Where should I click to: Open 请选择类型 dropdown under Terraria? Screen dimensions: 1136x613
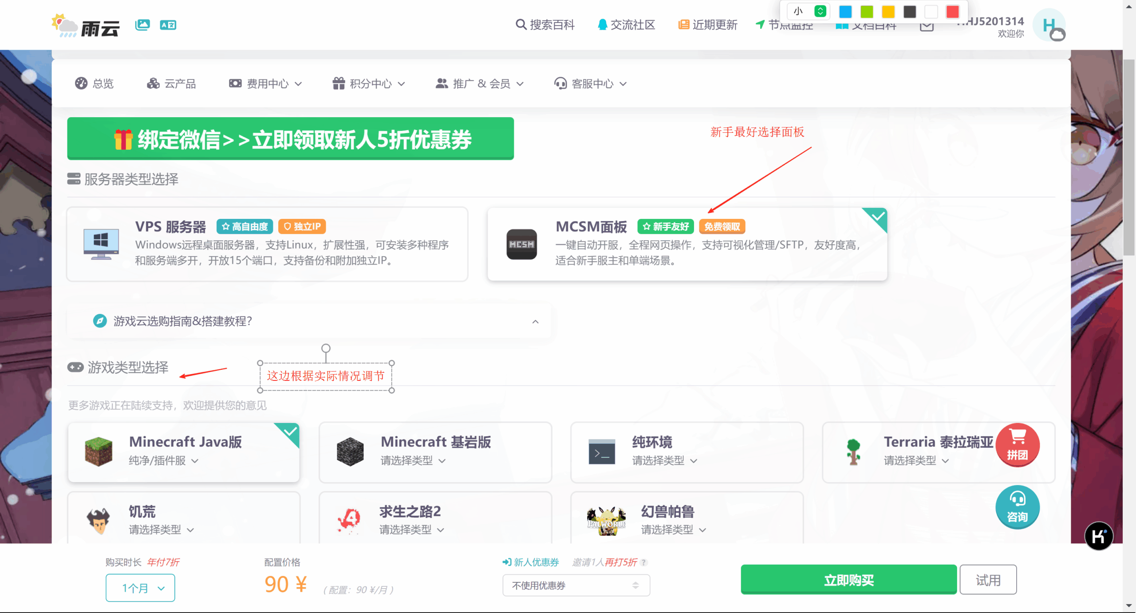(x=916, y=461)
